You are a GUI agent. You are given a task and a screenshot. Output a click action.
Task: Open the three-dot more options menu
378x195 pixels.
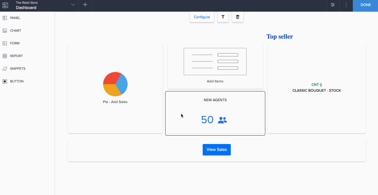[346, 5]
